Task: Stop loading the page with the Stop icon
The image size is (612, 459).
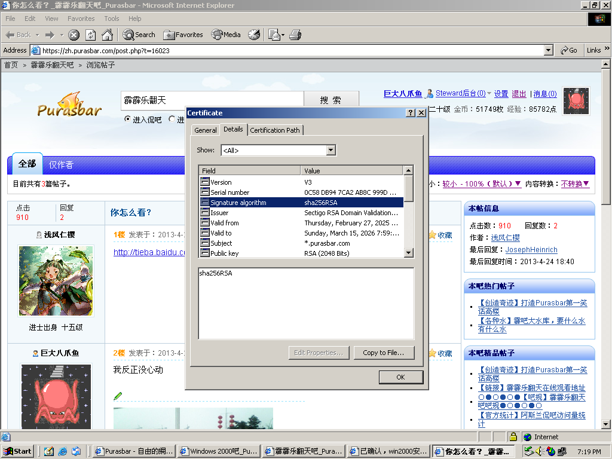Action: (x=74, y=35)
